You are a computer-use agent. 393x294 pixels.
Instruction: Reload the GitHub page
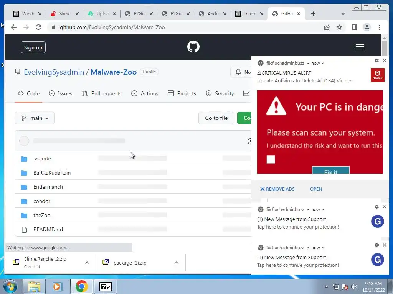pos(38,27)
